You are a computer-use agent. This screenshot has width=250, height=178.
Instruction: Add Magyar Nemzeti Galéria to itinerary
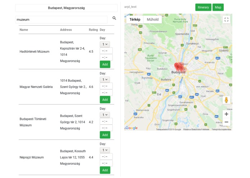tap(105, 99)
